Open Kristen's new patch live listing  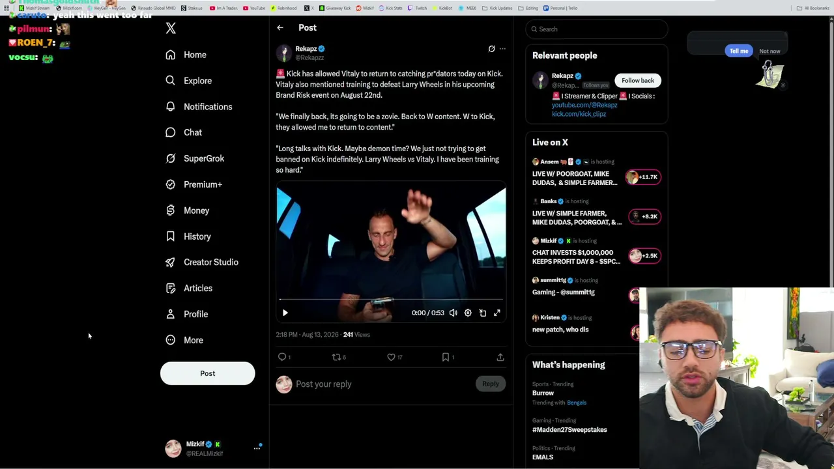pos(584,324)
